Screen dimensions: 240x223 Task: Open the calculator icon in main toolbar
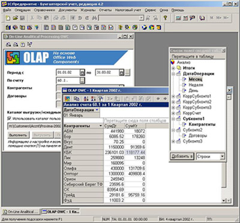pos(178,18)
